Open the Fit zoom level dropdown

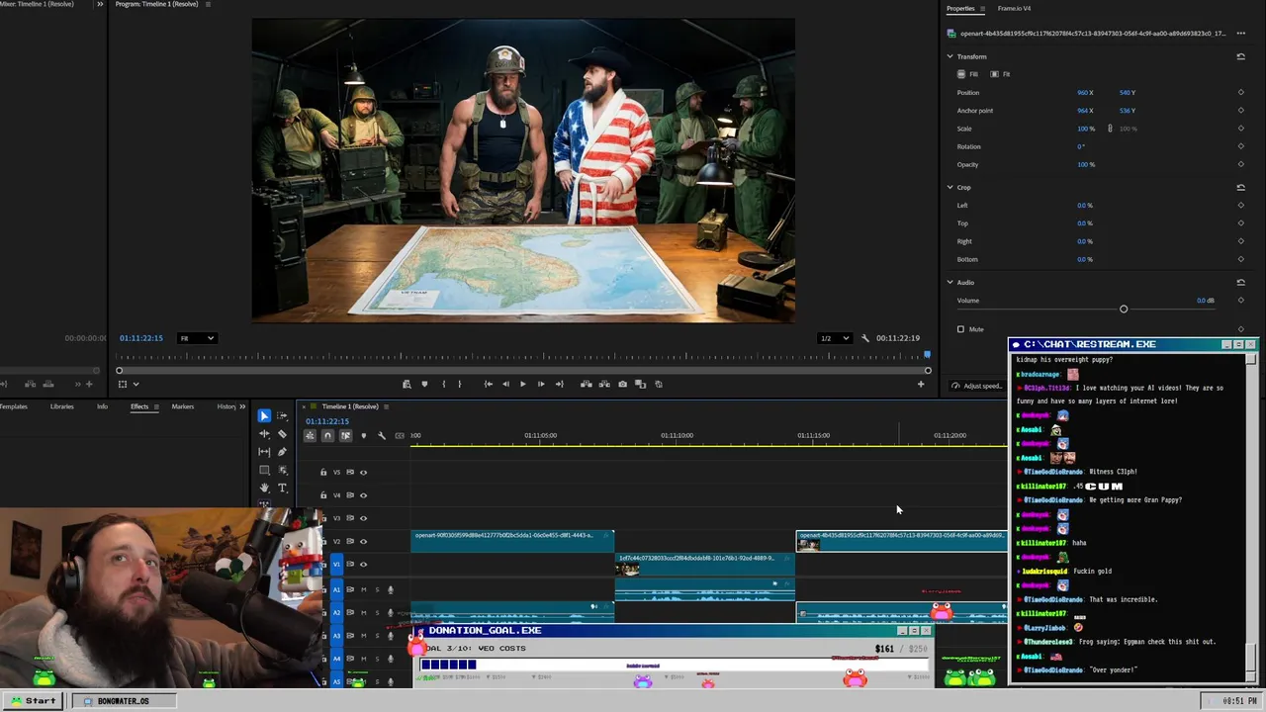point(196,338)
